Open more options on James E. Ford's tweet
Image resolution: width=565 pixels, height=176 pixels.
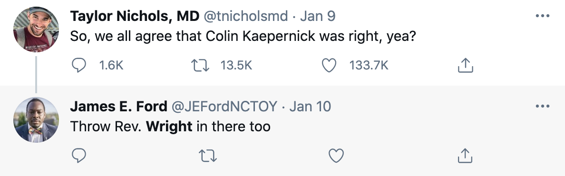[542, 107]
